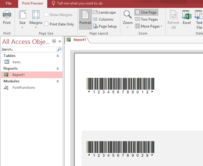203x166 pixels.
Task: Enable Print Data Only checkbox
Action: (46, 24)
